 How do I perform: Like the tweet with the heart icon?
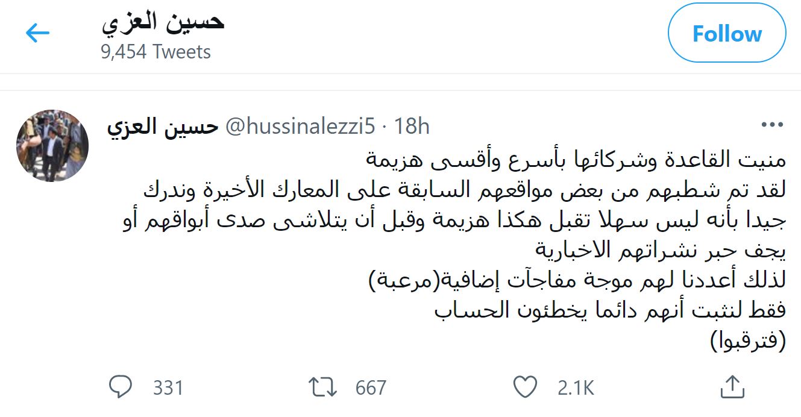526,387
